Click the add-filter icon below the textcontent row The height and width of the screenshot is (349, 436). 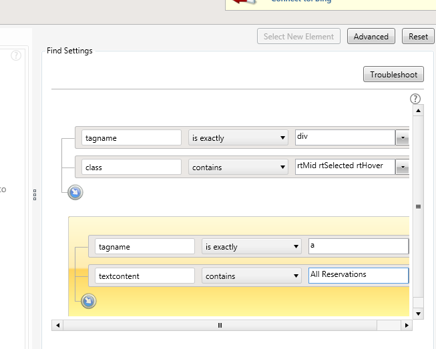(88, 302)
